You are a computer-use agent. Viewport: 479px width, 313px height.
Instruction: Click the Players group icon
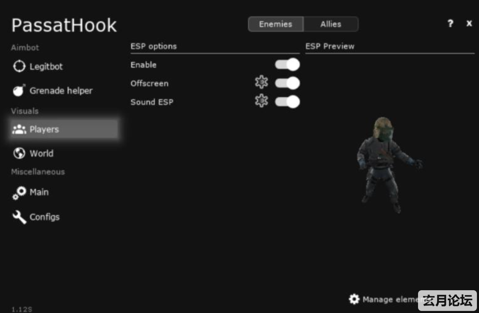(19, 129)
